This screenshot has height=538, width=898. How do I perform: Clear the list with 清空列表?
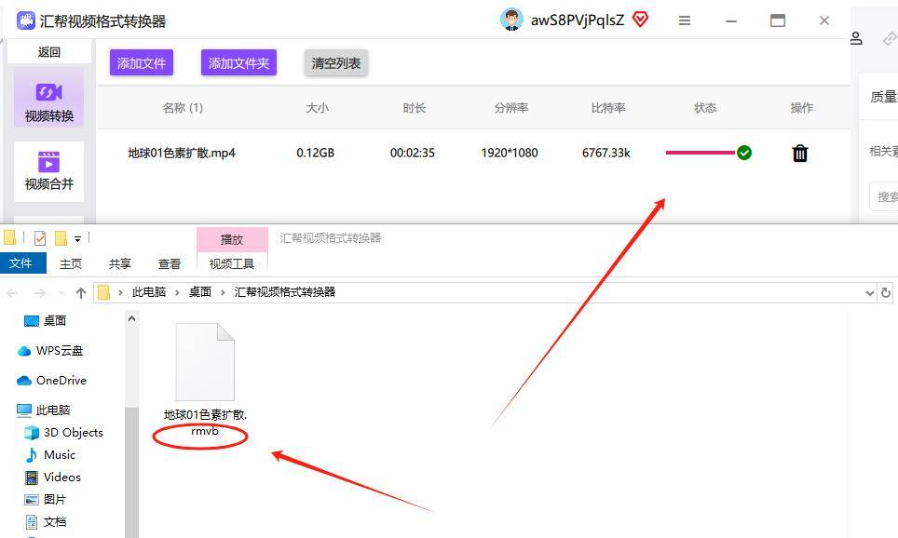click(x=335, y=63)
